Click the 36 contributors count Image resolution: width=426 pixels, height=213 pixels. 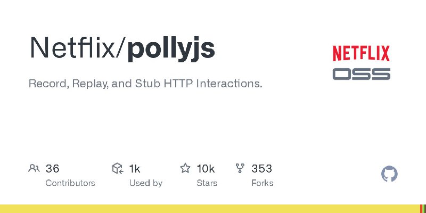point(52,169)
